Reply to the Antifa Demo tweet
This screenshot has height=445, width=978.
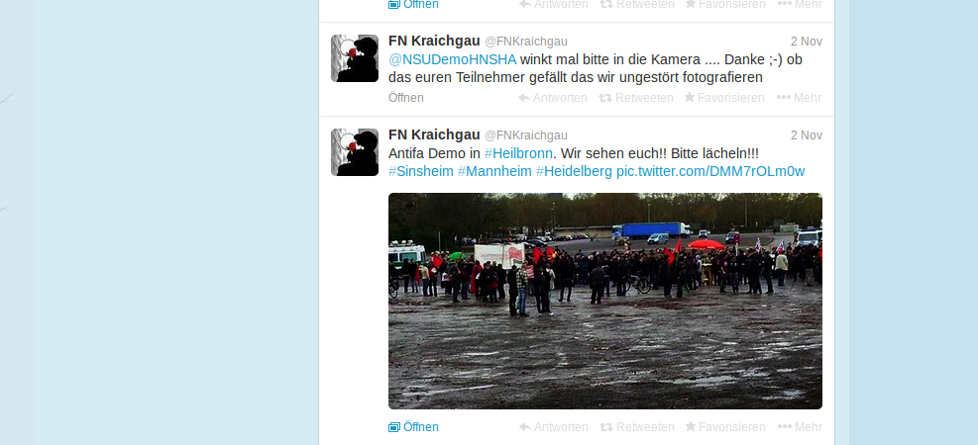point(553,427)
